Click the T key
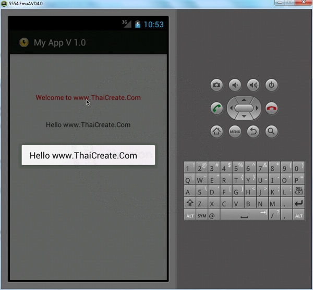 pyautogui.click(x=238, y=179)
